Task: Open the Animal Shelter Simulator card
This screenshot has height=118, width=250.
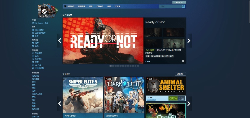Action: (166, 89)
